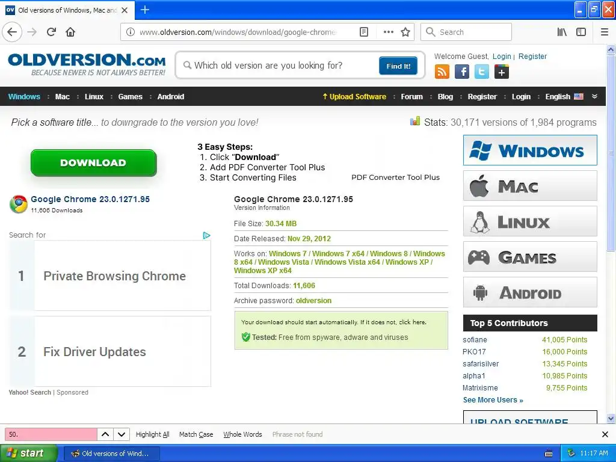The width and height of the screenshot is (616, 462).
Task: Open See More Users link
Action: tap(493, 400)
